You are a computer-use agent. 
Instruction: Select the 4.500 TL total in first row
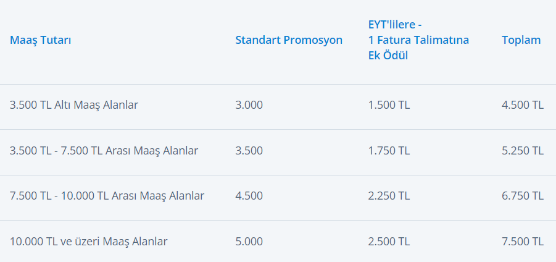point(523,105)
